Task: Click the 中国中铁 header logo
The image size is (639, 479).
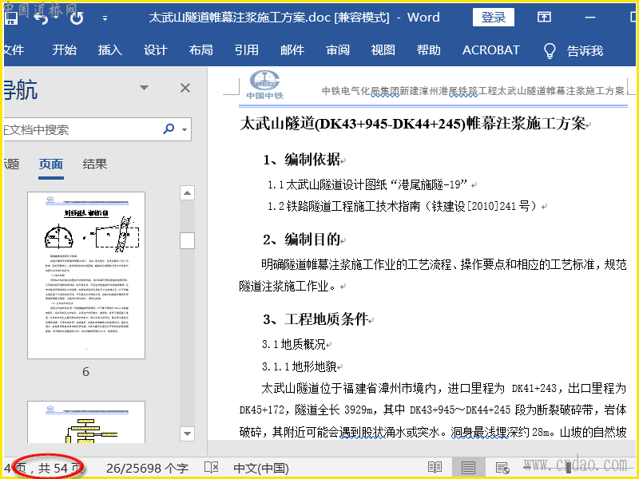Action: (264, 85)
